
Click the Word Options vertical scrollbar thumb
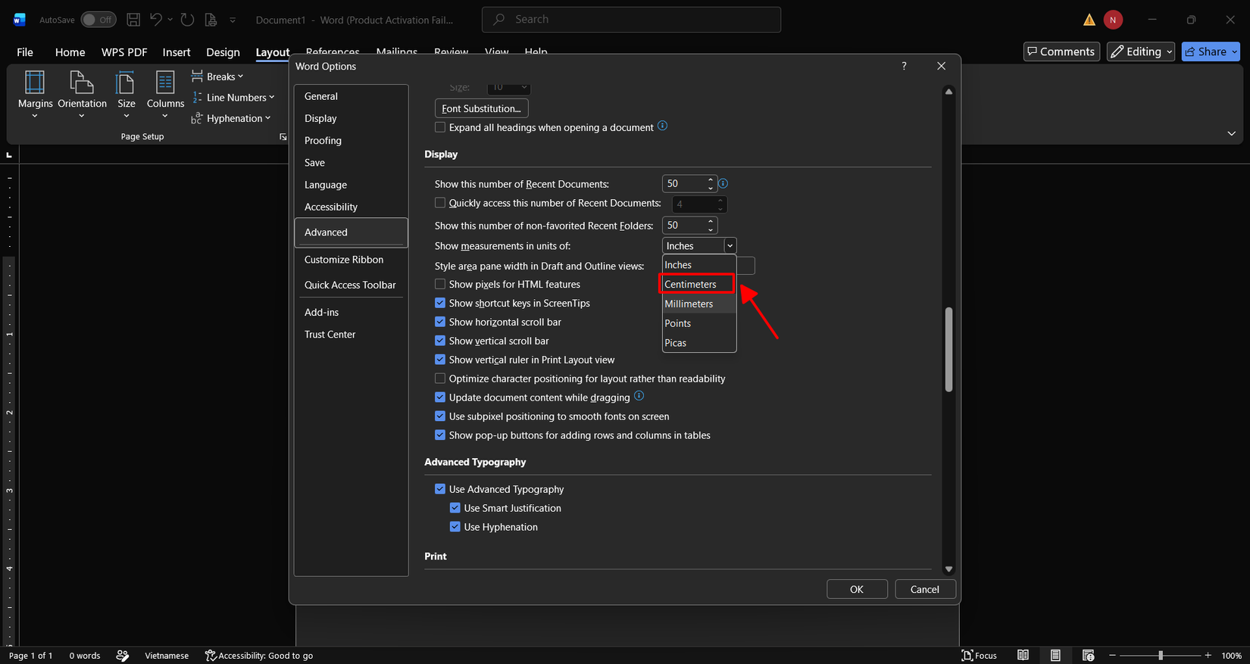click(948, 349)
